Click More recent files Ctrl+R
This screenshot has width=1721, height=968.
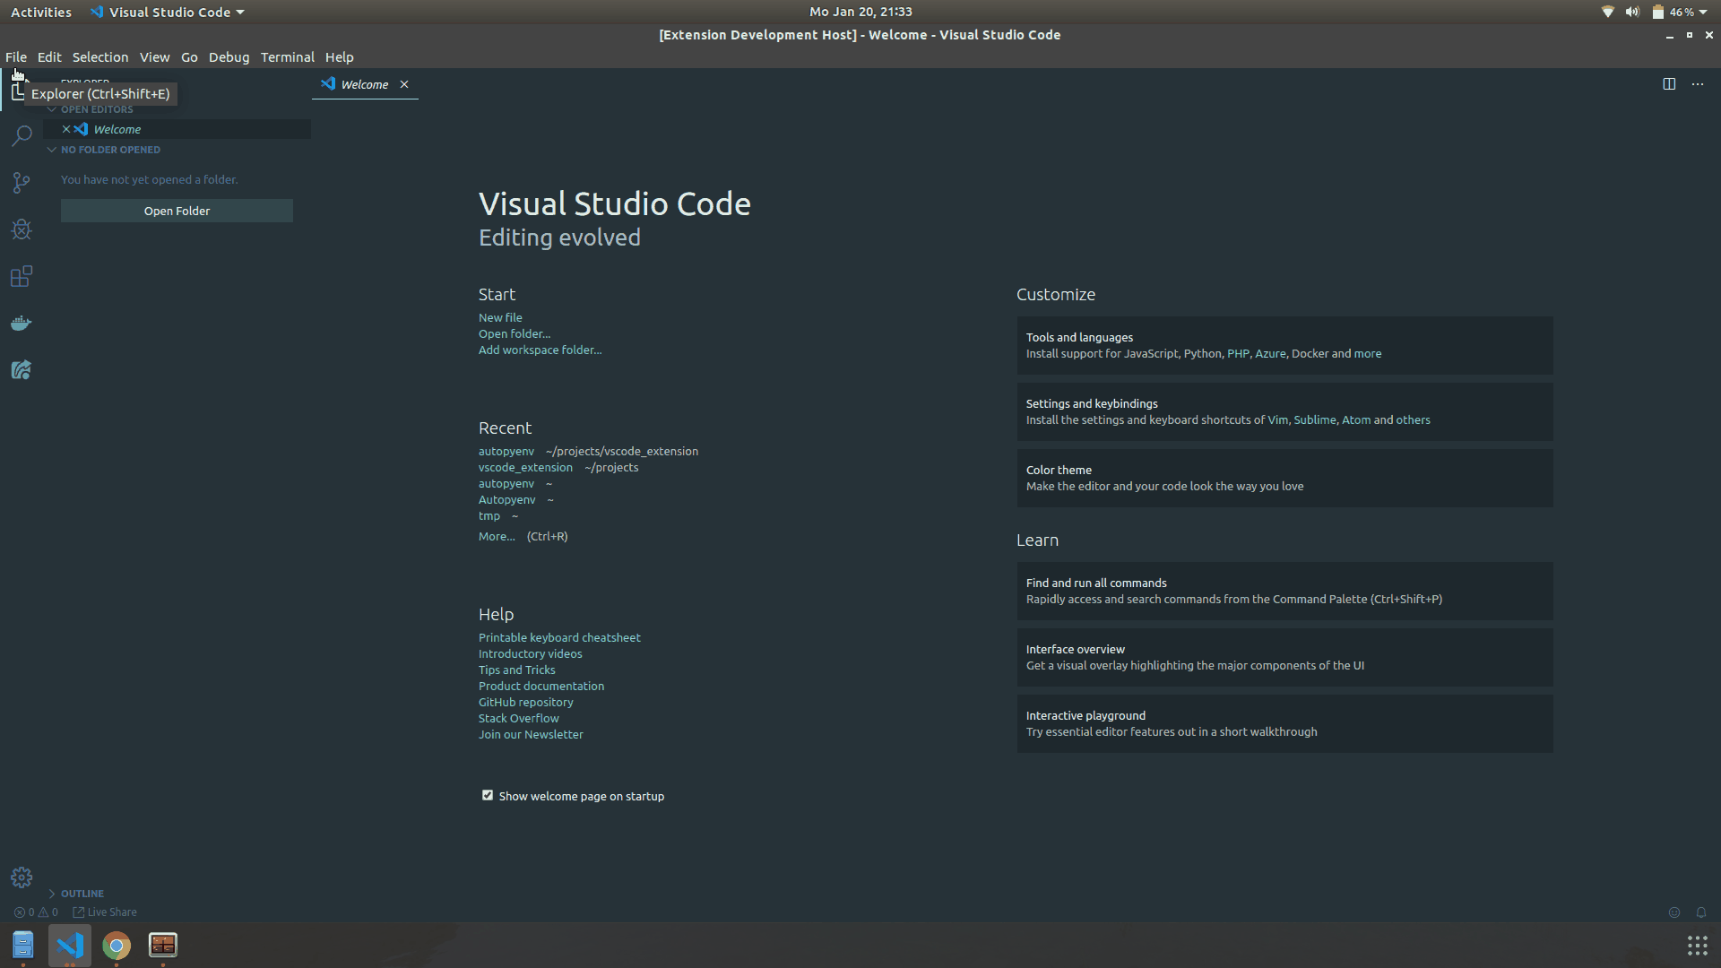coord(496,535)
